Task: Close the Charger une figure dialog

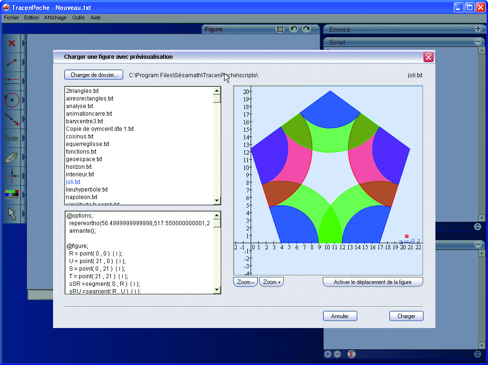Action: [428, 57]
